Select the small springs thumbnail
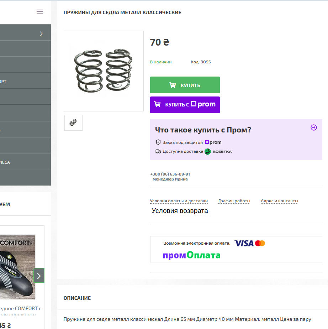The image size is (328, 329). point(73,122)
